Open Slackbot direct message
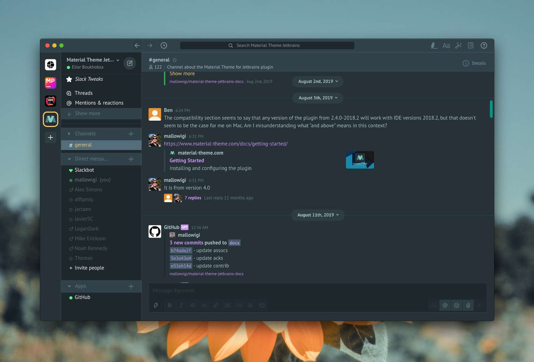Screen dimensions: 534x362 101,170
